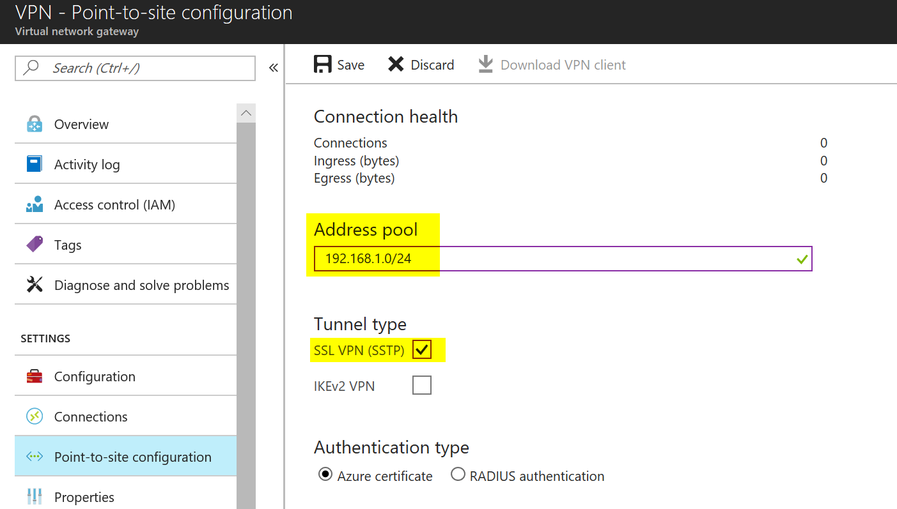The width and height of the screenshot is (897, 509).
Task: Focus the Search (Ctrl+/) box
Action: pyautogui.click(x=135, y=68)
